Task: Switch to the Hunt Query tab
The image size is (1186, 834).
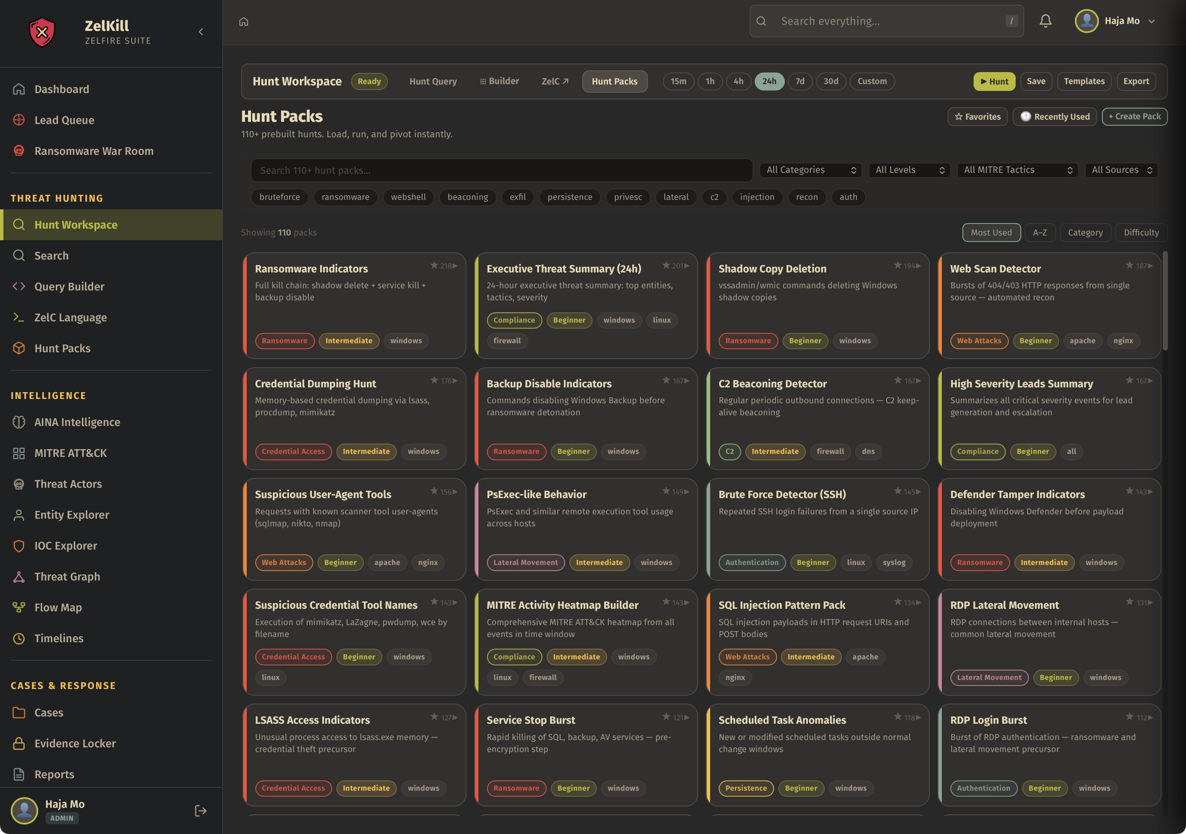Action: [x=433, y=81]
